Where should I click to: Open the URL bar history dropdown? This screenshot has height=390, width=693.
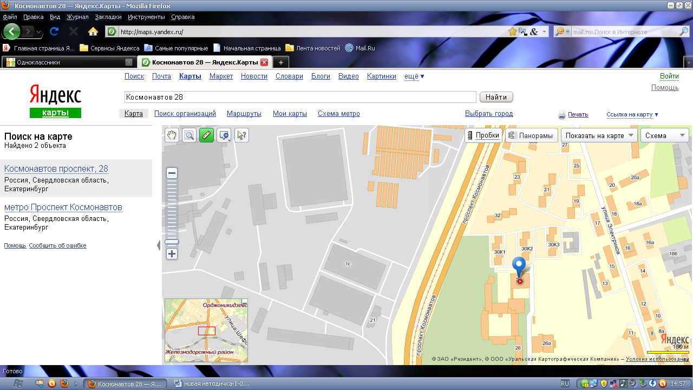[x=545, y=32]
